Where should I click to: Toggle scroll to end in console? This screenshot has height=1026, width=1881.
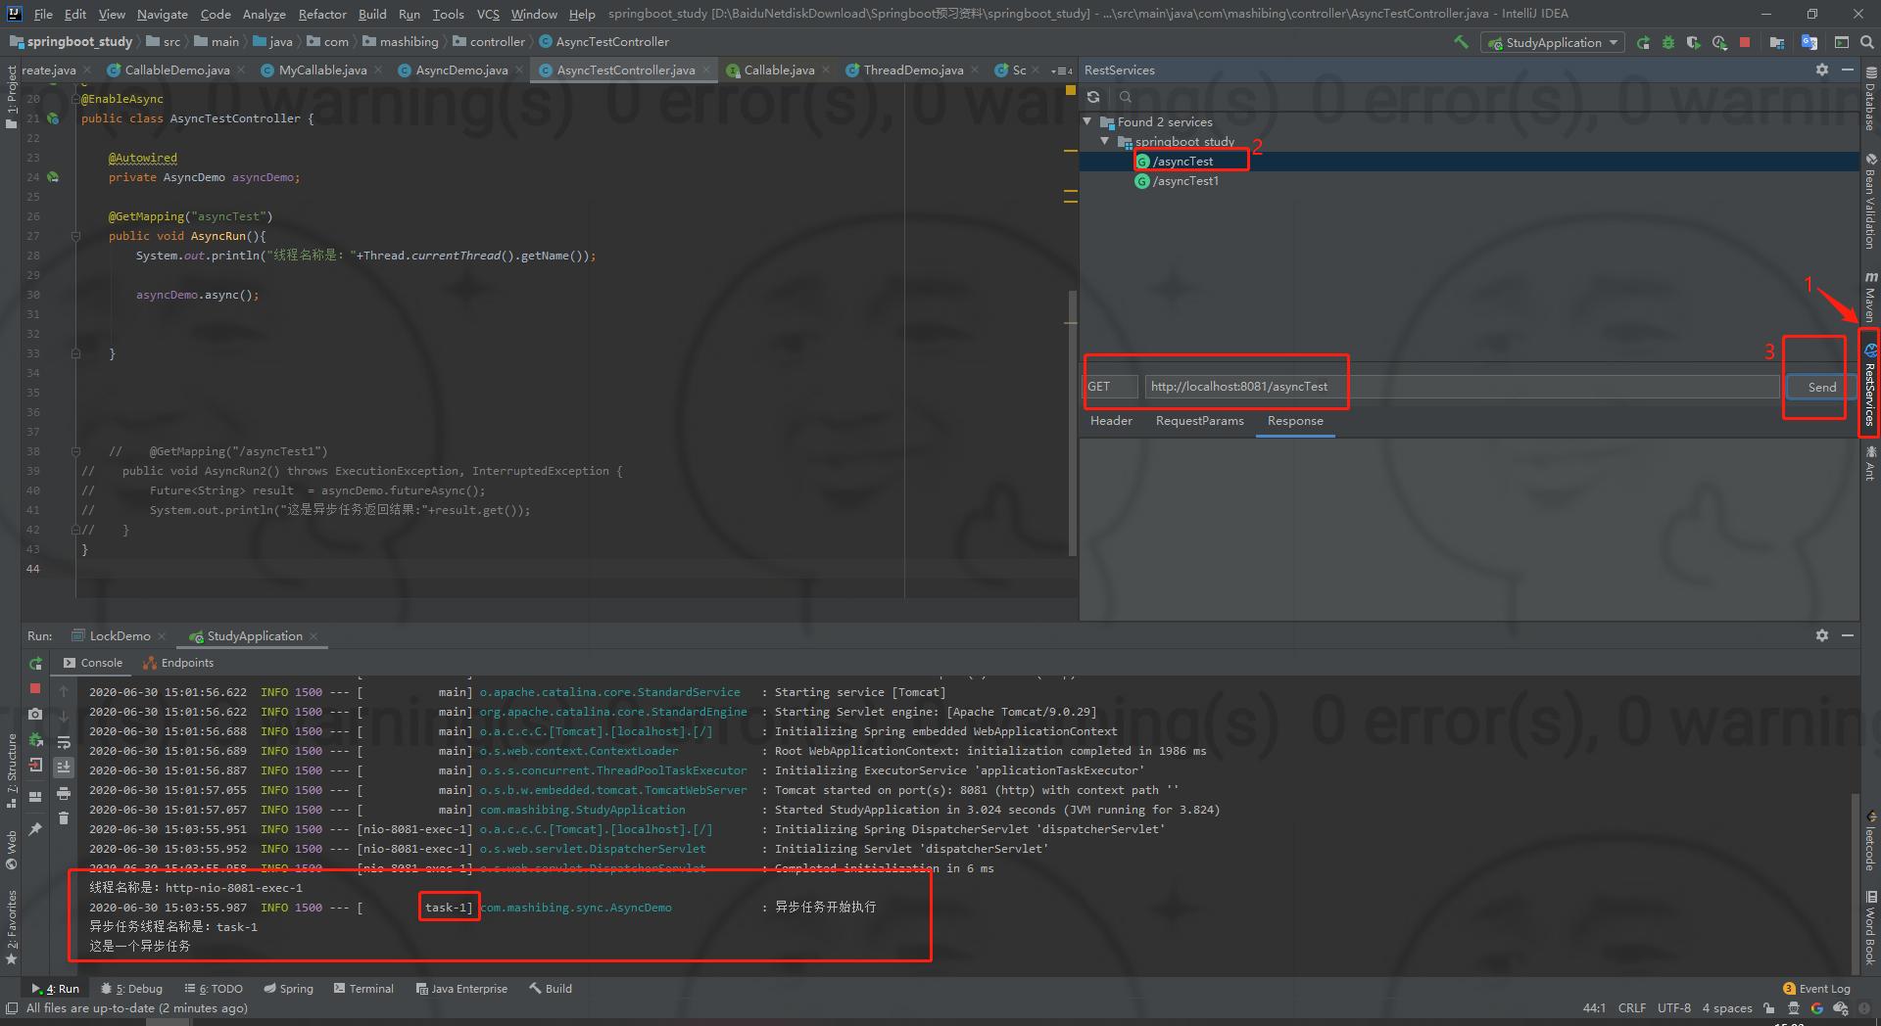coord(64,768)
